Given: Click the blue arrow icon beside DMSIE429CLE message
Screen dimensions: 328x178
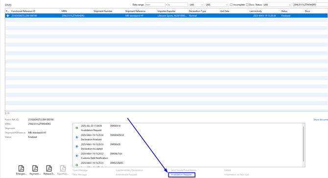Looking at the screenshot, I should coord(77,137).
